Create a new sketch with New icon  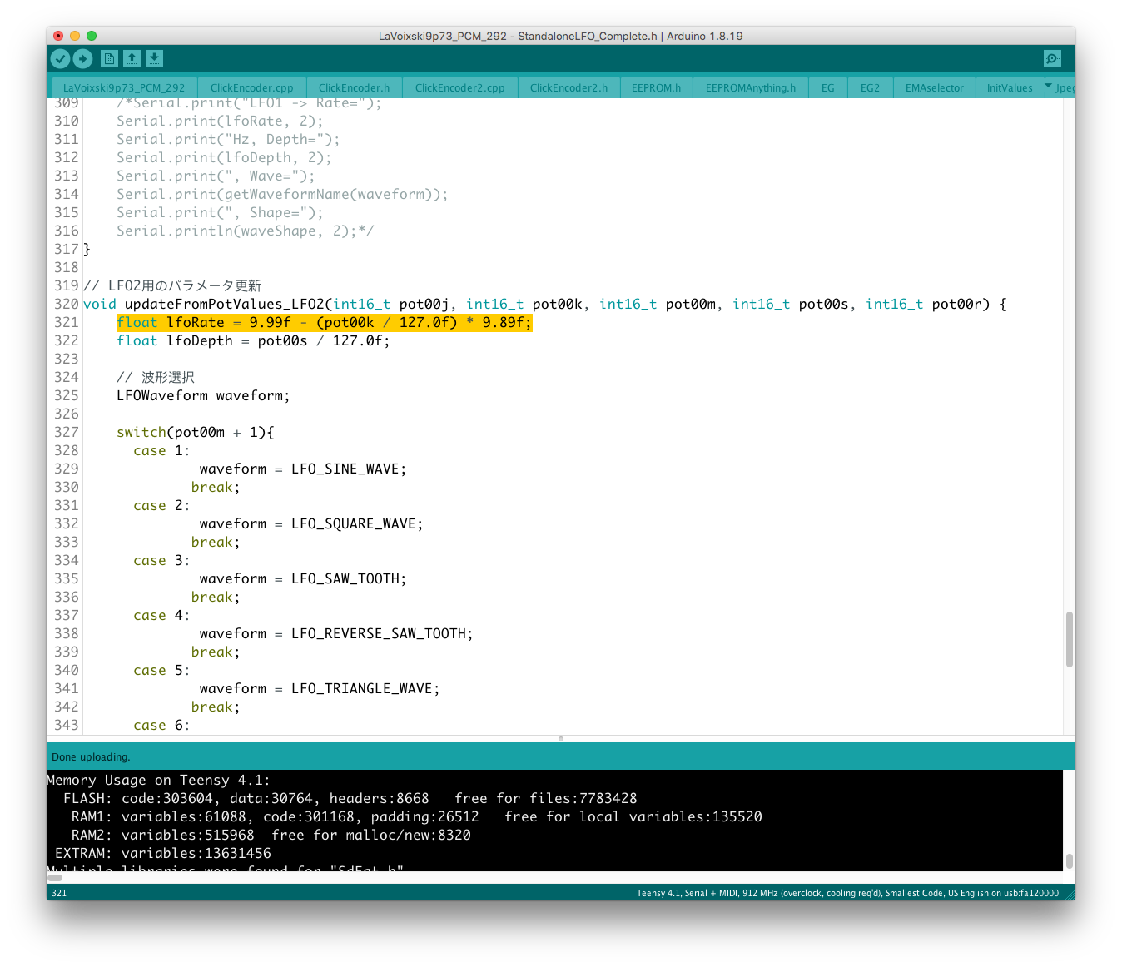coord(109,58)
